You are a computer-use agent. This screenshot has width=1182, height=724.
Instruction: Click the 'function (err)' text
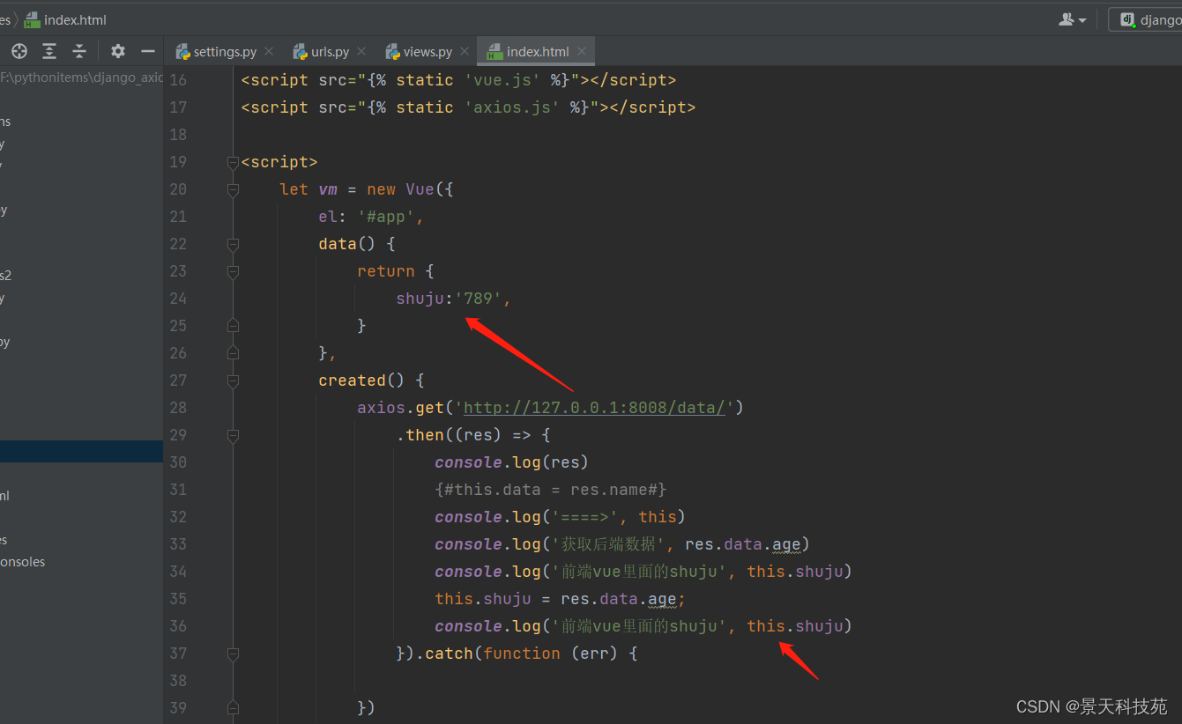pyautogui.click(x=561, y=654)
